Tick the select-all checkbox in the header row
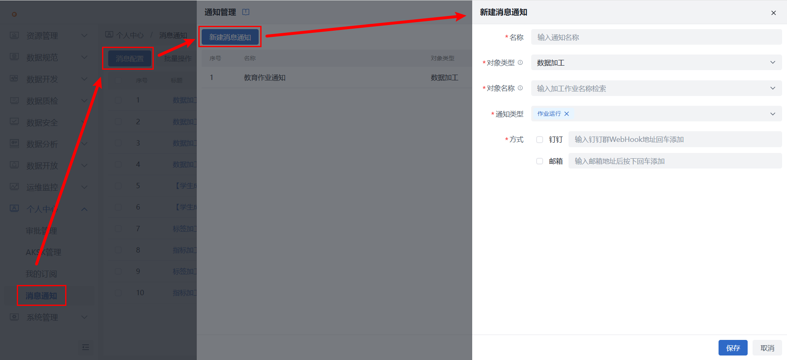Image resolution: width=787 pixels, height=360 pixels. (x=118, y=80)
